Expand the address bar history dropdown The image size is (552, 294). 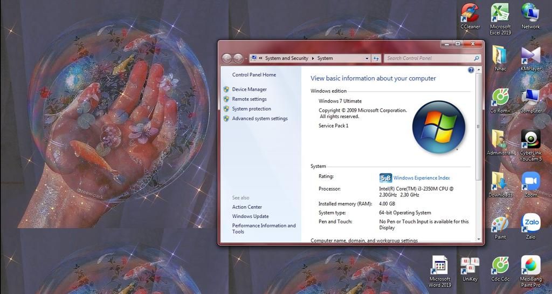[367, 58]
